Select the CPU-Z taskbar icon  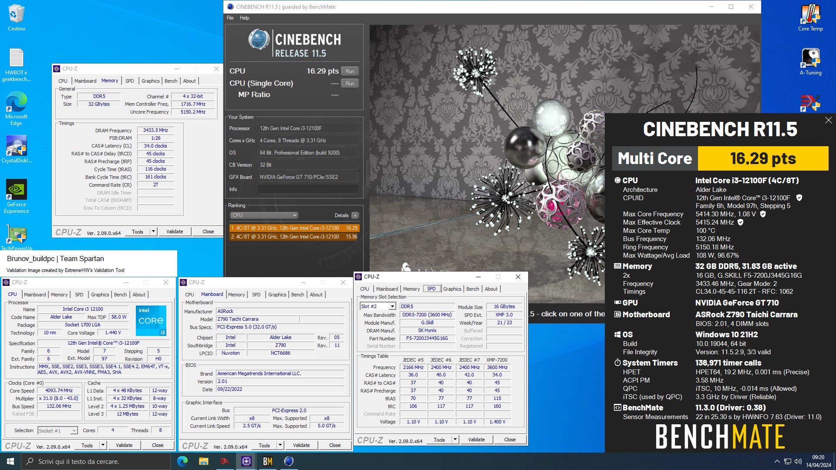click(x=246, y=461)
